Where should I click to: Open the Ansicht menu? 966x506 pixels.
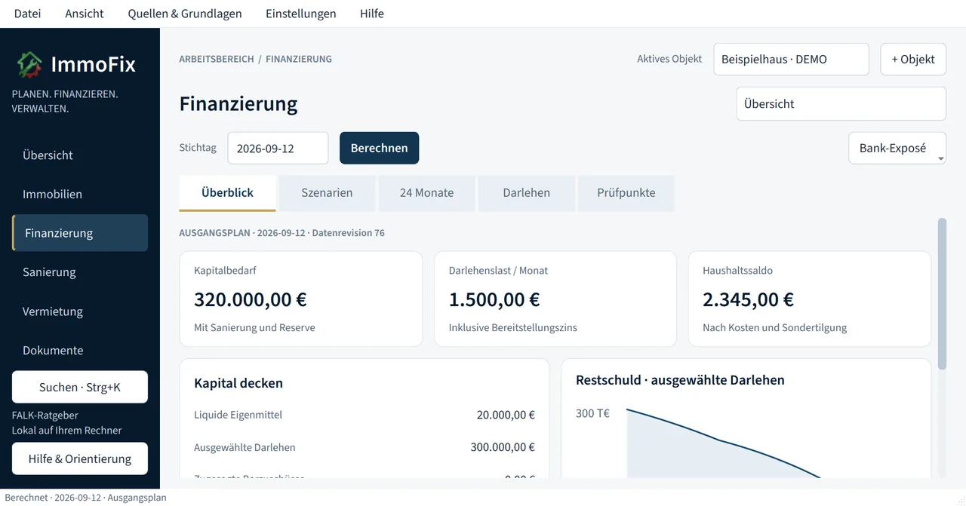pyautogui.click(x=85, y=14)
